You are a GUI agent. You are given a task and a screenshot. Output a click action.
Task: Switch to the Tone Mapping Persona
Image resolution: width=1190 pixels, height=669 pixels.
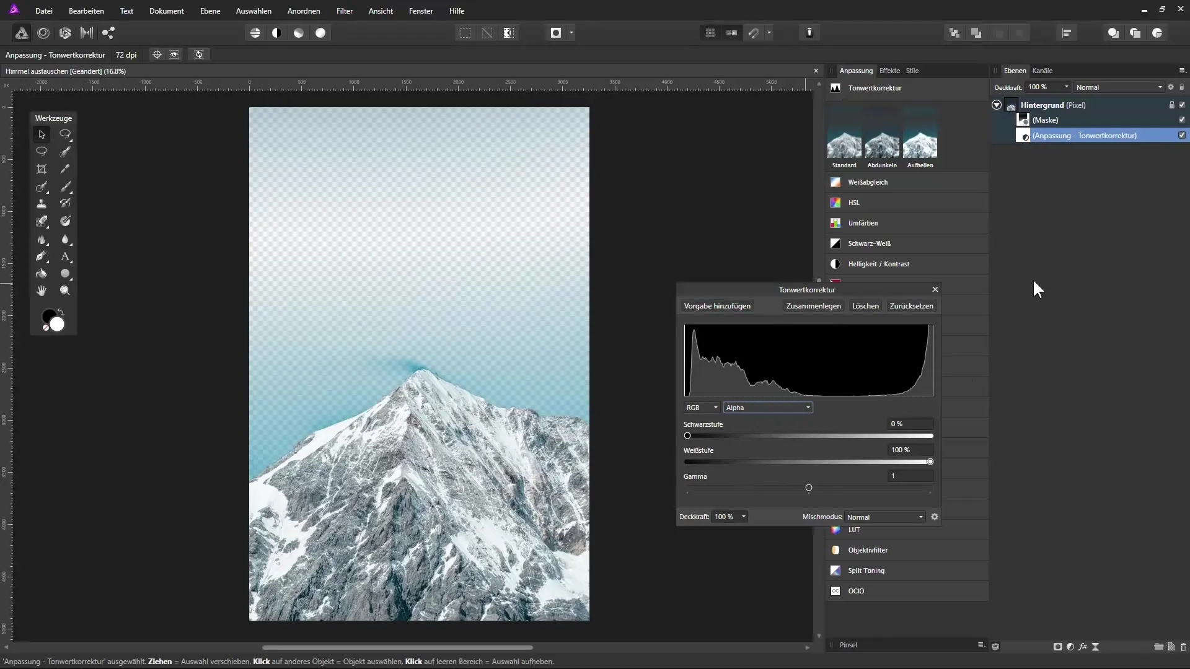pos(87,33)
